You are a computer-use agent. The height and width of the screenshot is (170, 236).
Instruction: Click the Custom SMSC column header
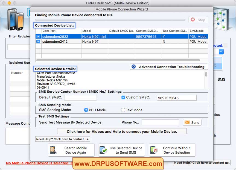[x=148, y=31]
